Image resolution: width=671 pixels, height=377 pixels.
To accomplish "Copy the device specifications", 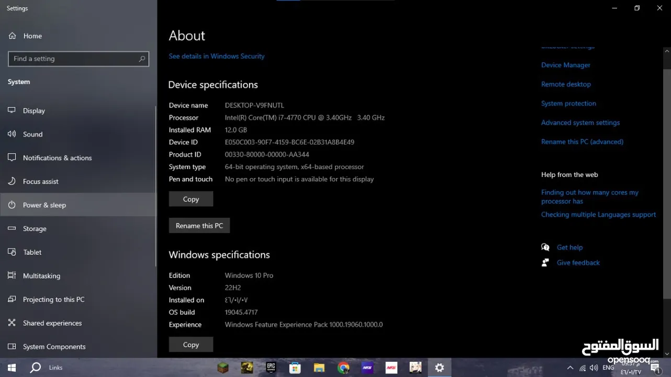I will pos(191,199).
